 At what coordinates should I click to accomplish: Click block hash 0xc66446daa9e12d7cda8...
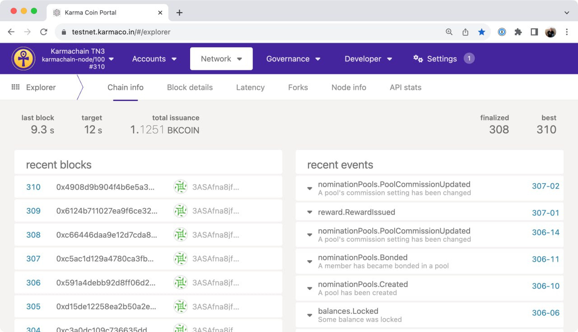(107, 235)
